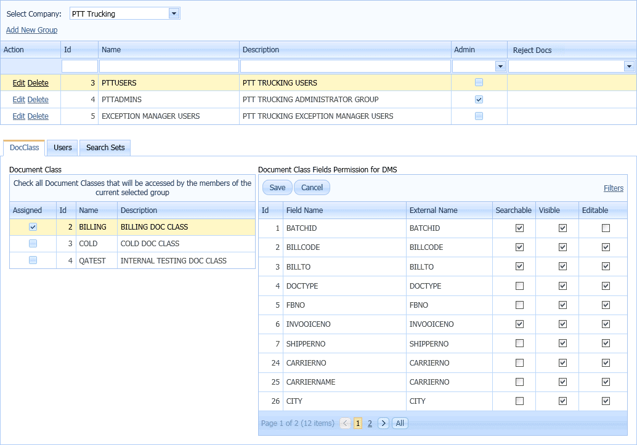Switch to the Search Sets tab
The image size is (637, 445).
[105, 148]
